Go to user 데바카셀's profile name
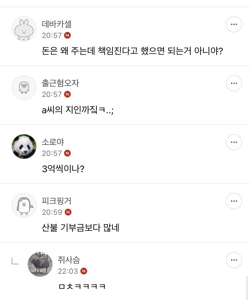The width and height of the screenshot is (250, 300). (x=57, y=24)
